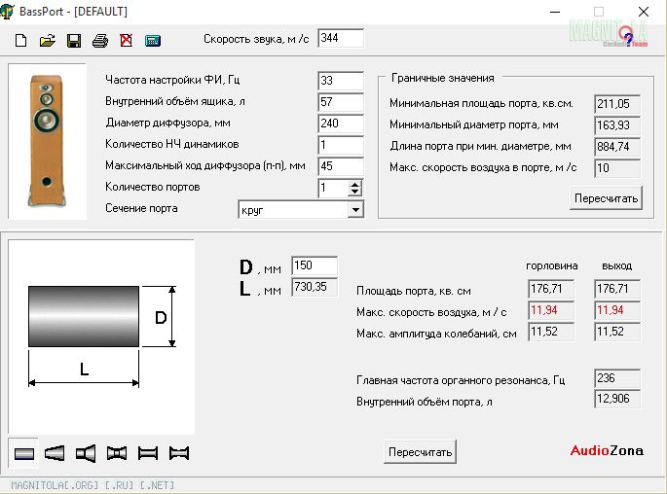Click the AudioZona link
667x494 pixels.
(x=607, y=450)
